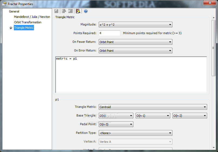
Task: Open the Orbit Transformation page
Action: pyautogui.click(x=28, y=22)
